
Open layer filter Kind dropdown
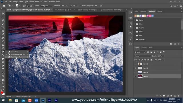140,52
